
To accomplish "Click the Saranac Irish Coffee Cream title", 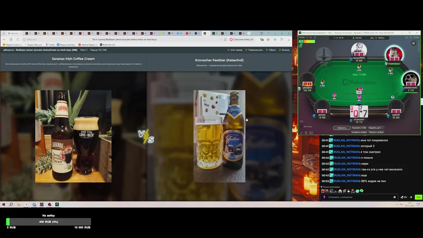I will [73, 59].
